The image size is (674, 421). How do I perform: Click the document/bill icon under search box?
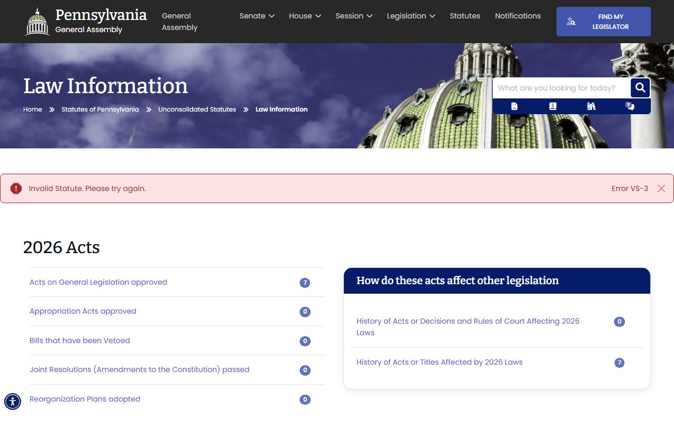(x=514, y=106)
